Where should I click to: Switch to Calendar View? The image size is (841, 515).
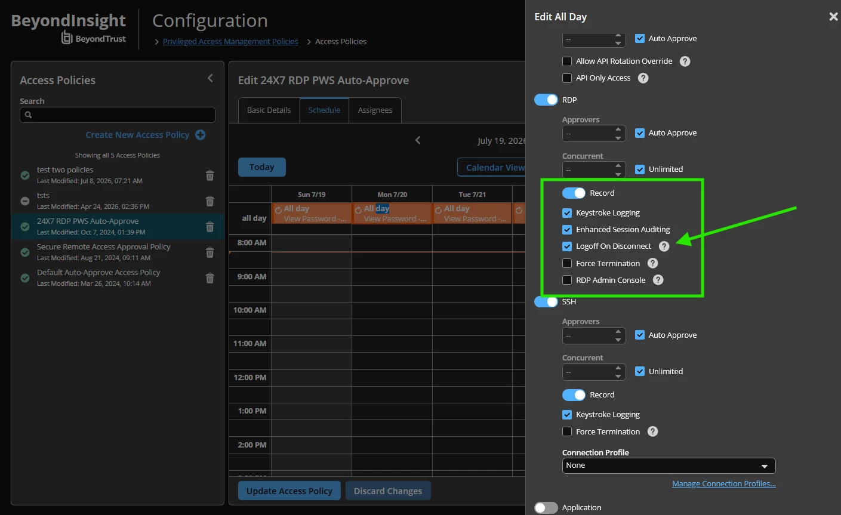click(492, 167)
